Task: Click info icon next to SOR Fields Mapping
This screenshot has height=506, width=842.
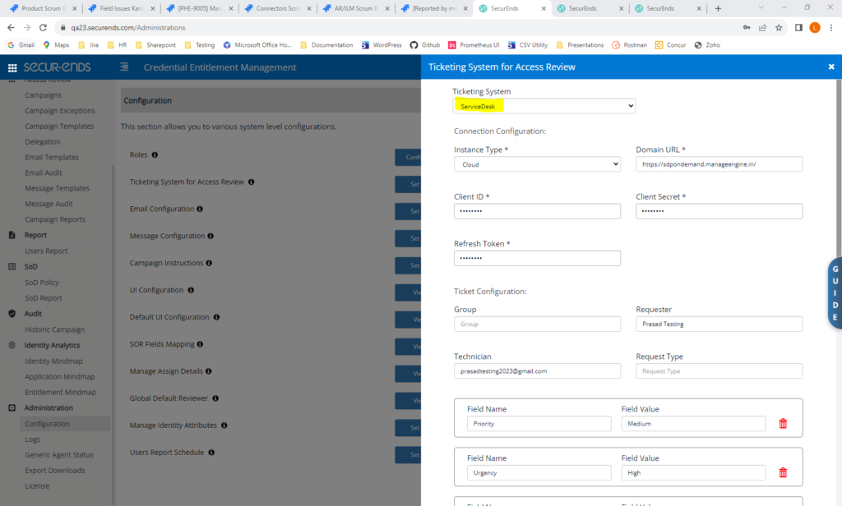Action: pyautogui.click(x=200, y=344)
